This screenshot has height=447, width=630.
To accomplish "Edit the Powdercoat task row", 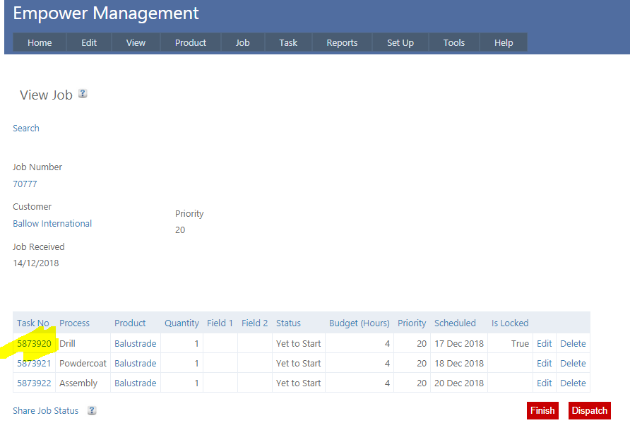I will [544, 364].
